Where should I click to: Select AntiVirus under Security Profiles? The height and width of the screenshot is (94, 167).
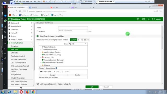(14, 46)
